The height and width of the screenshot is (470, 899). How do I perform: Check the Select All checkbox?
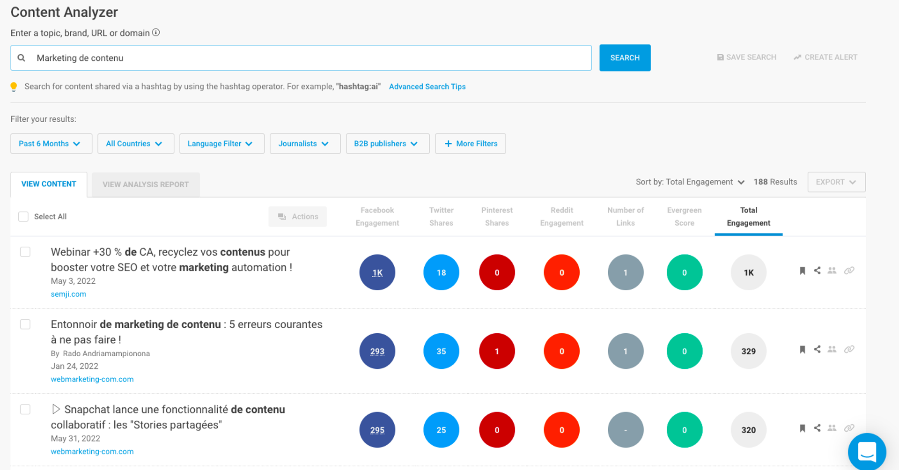coord(23,216)
